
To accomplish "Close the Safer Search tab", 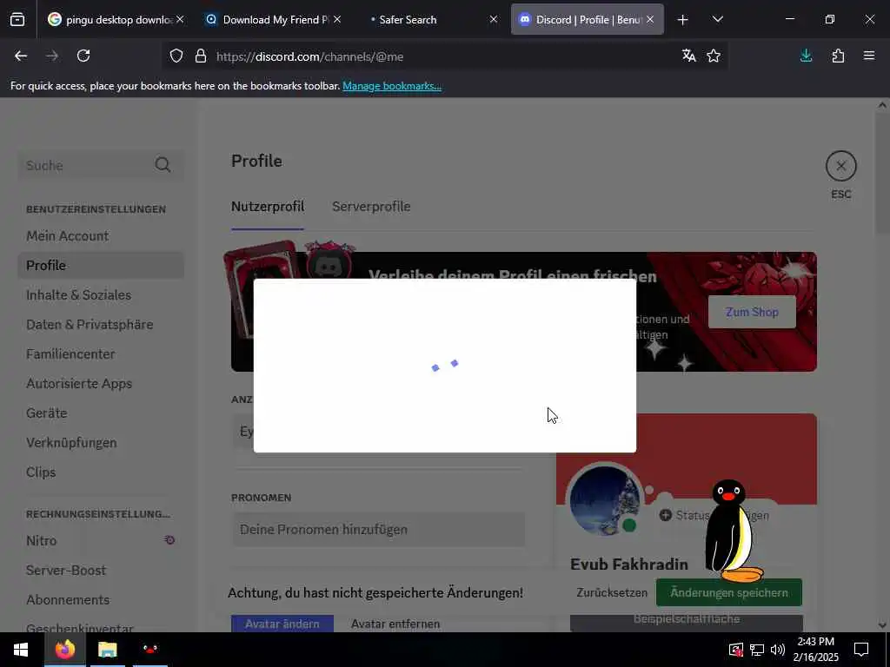I will [x=494, y=19].
